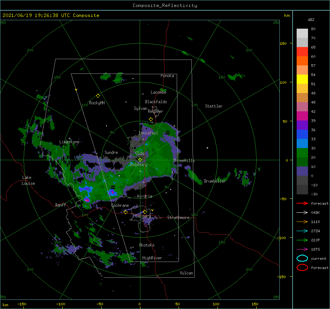Click the HighRiver label
The width and height of the screenshot is (330, 309).
[x=152, y=258]
